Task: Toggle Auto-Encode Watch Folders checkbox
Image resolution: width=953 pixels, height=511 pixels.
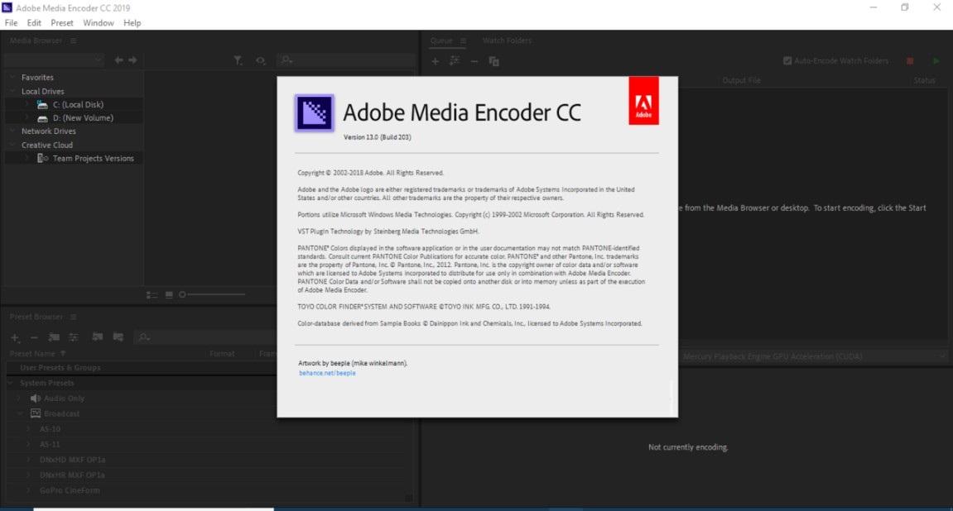Action: point(787,60)
